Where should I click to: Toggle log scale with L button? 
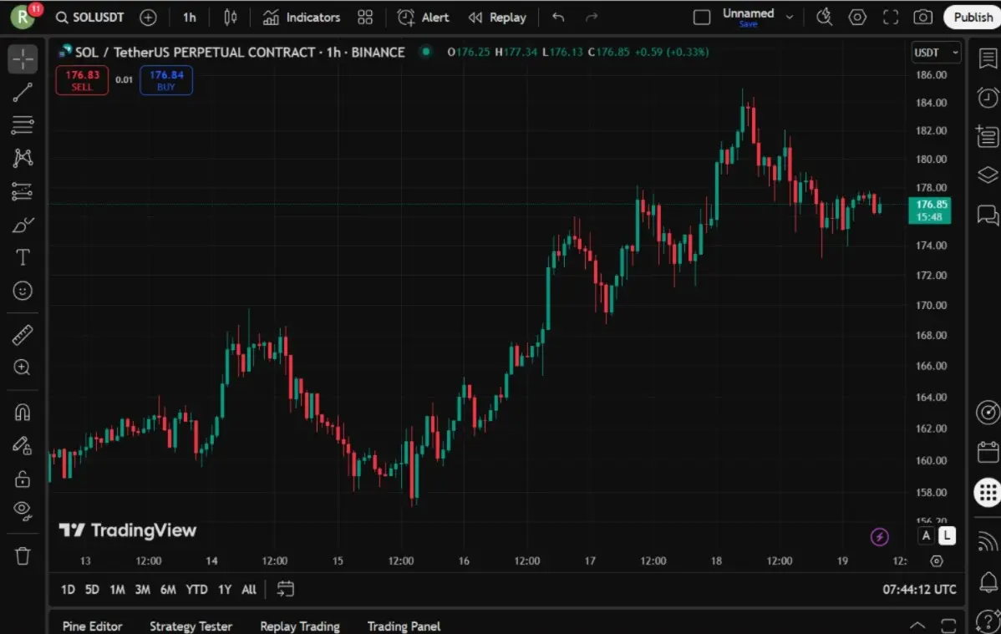coord(947,535)
